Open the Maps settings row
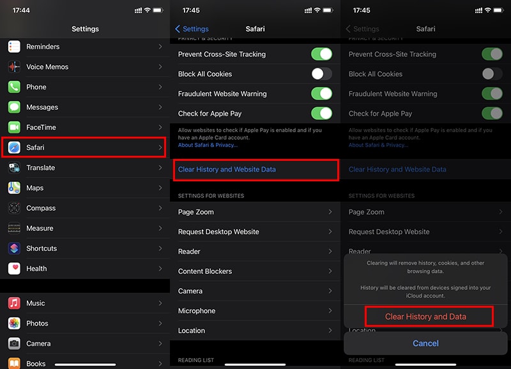The image size is (511, 369). [x=85, y=188]
